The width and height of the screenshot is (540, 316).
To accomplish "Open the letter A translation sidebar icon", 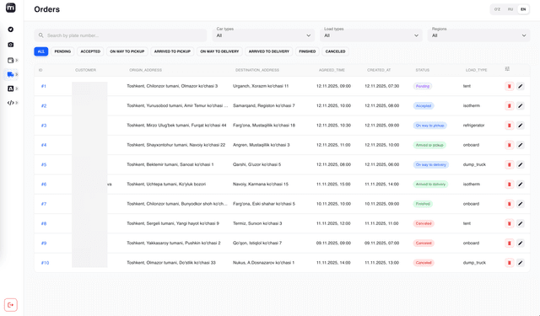I will tap(11, 88).
